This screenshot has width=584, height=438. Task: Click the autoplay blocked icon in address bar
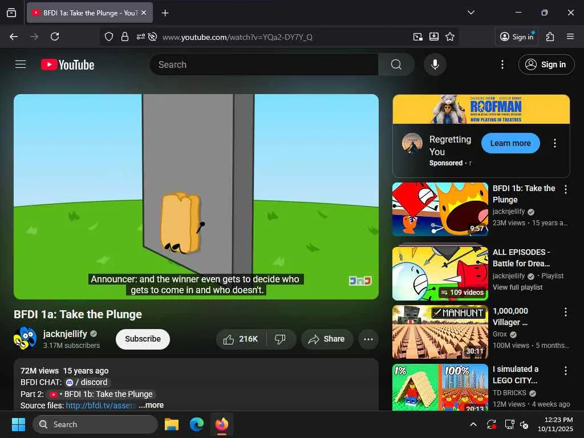tap(152, 36)
